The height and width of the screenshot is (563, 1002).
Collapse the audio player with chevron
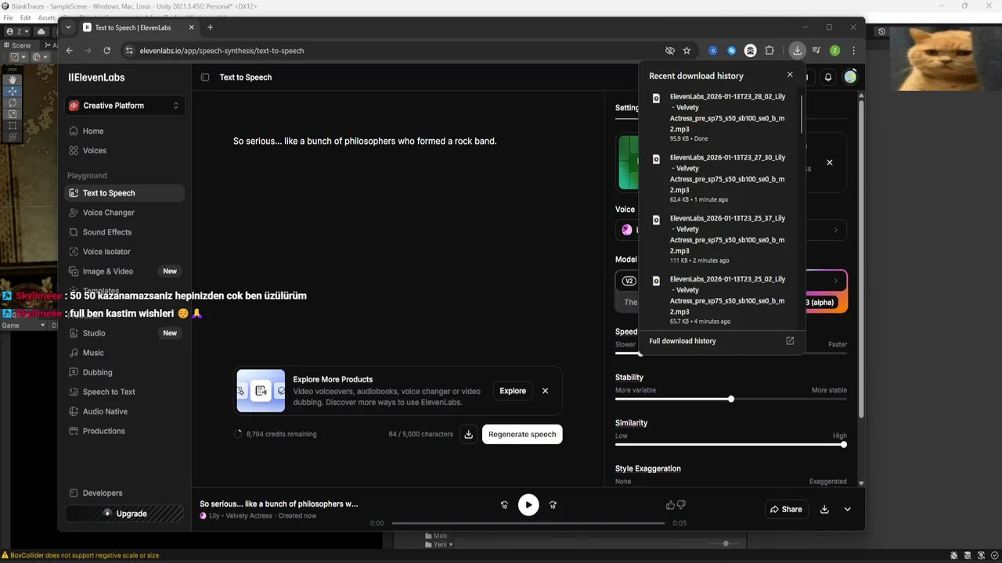pos(847,509)
